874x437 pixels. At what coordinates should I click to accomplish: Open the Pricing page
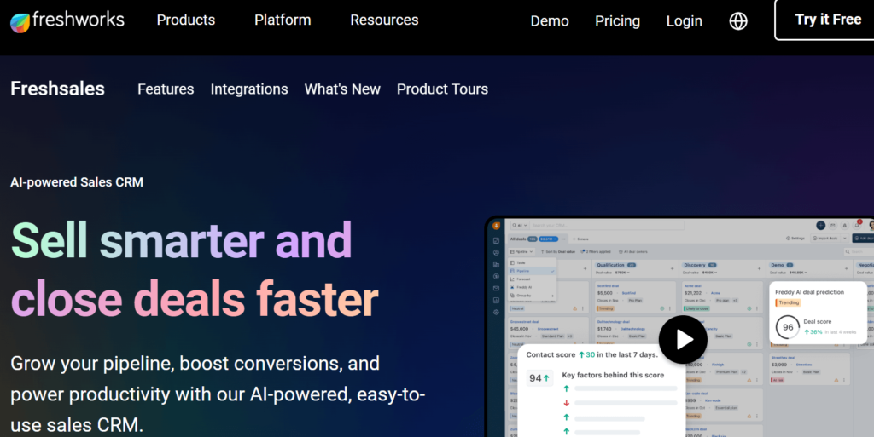[618, 21]
